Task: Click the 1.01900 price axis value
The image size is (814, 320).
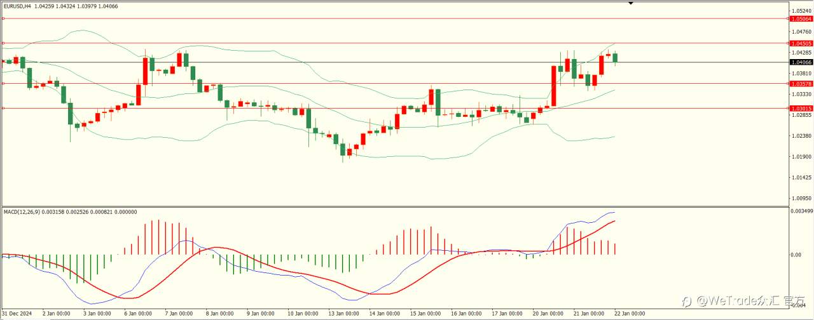Action: pyautogui.click(x=803, y=157)
